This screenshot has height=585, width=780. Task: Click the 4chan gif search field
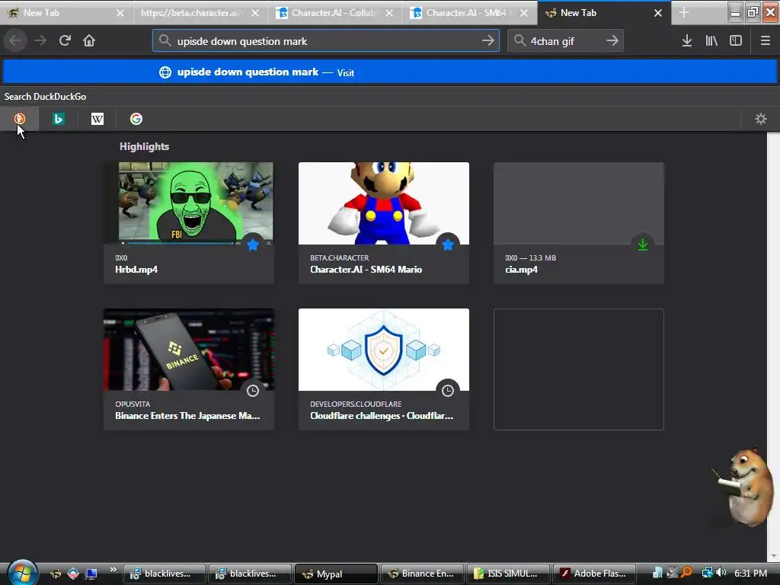click(565, 41)
